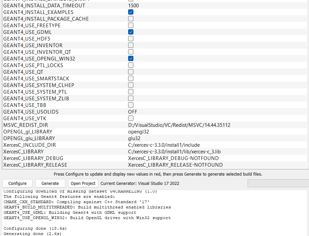The width and height of the screenshot is (309, 236).
Task: Enable the GEANT4_USE_VTK checkbox
Action: [131, 118]
